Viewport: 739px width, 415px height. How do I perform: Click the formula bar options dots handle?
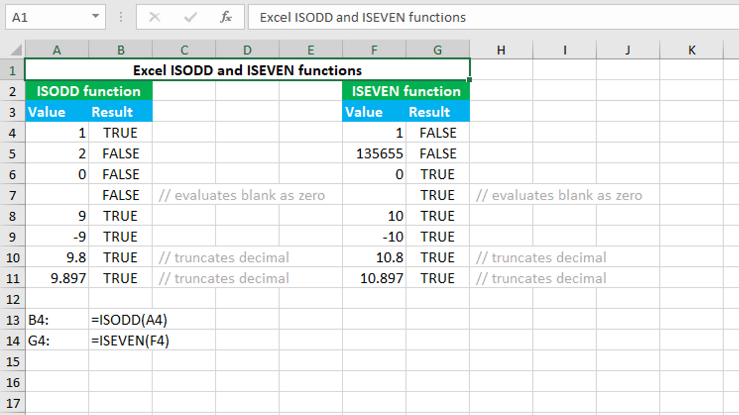coord(121,17)
